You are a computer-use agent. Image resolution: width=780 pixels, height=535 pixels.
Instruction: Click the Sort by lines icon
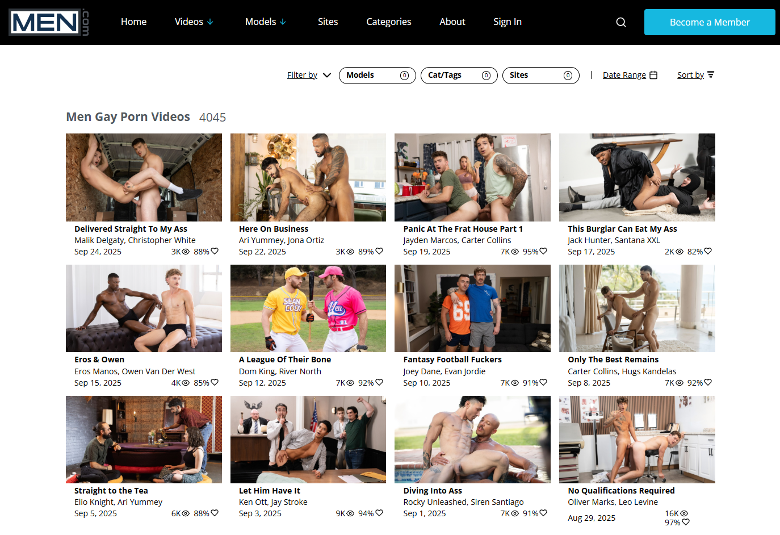click(x=711, y=75)
